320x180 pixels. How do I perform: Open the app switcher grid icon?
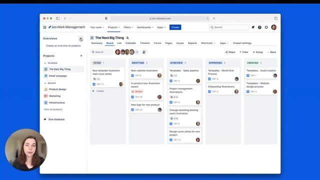point(44,27)
